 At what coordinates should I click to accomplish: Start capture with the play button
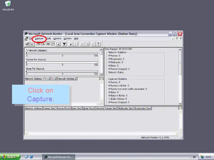(x=71, y=44)
